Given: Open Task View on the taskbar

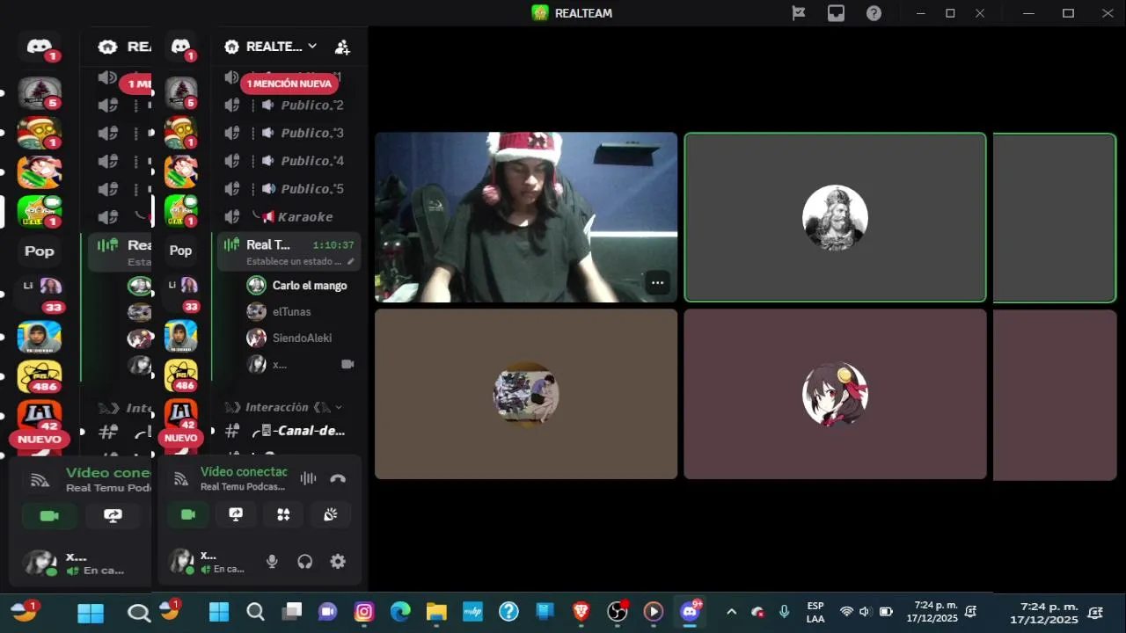Looking at the screenshot, I should point(292,612).
